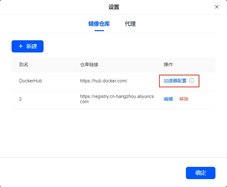Click the 别名 column header

[x=24, y=65]
